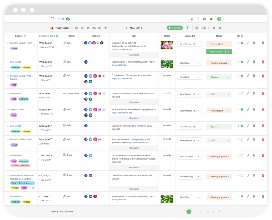Open the John Simmons assignee dropdown
The height and width of the screenshot is (220, 272).
pyautogui.click(x=189, y=156)
